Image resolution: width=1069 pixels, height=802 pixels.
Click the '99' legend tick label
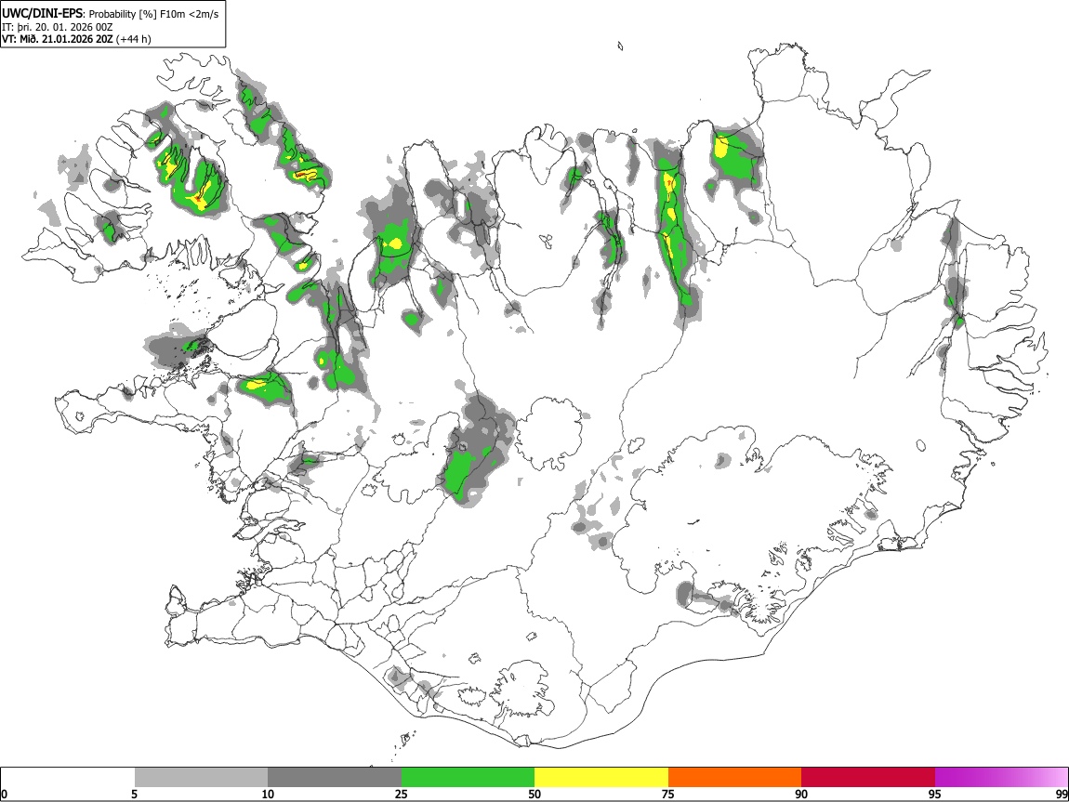(x=1062, y=795)
